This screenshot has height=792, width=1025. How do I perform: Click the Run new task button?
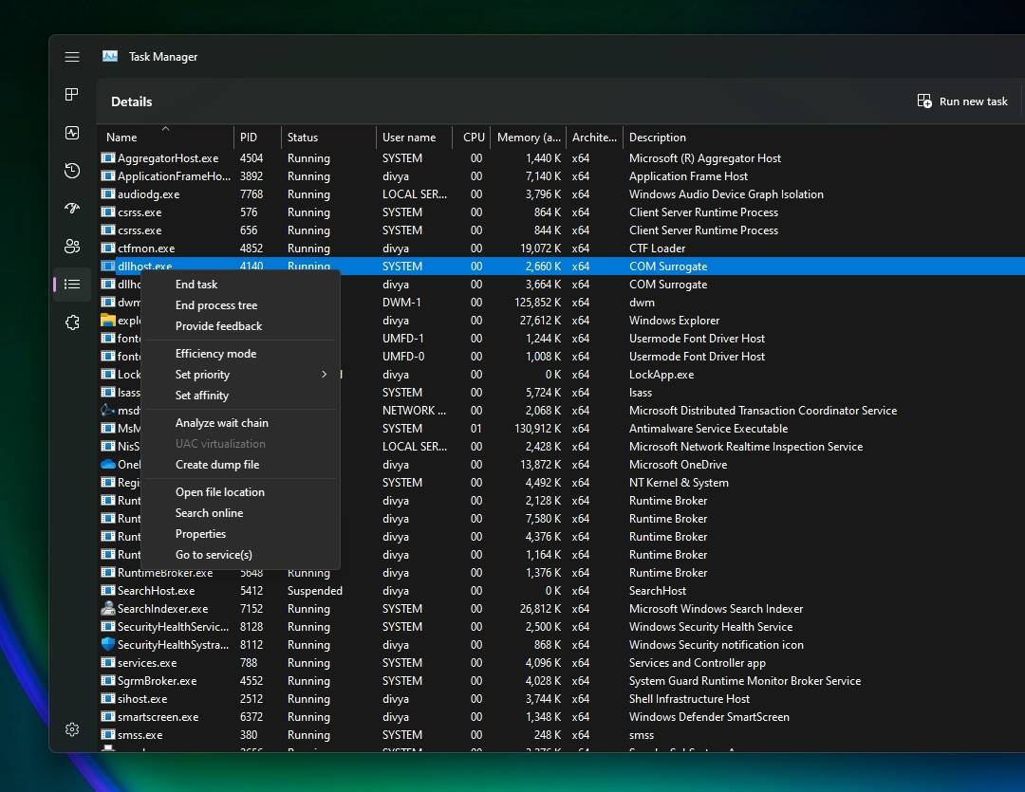962,101
